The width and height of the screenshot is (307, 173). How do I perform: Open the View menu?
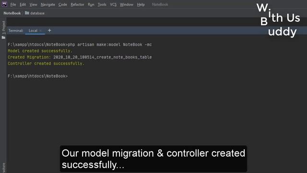tap(33, 4)
